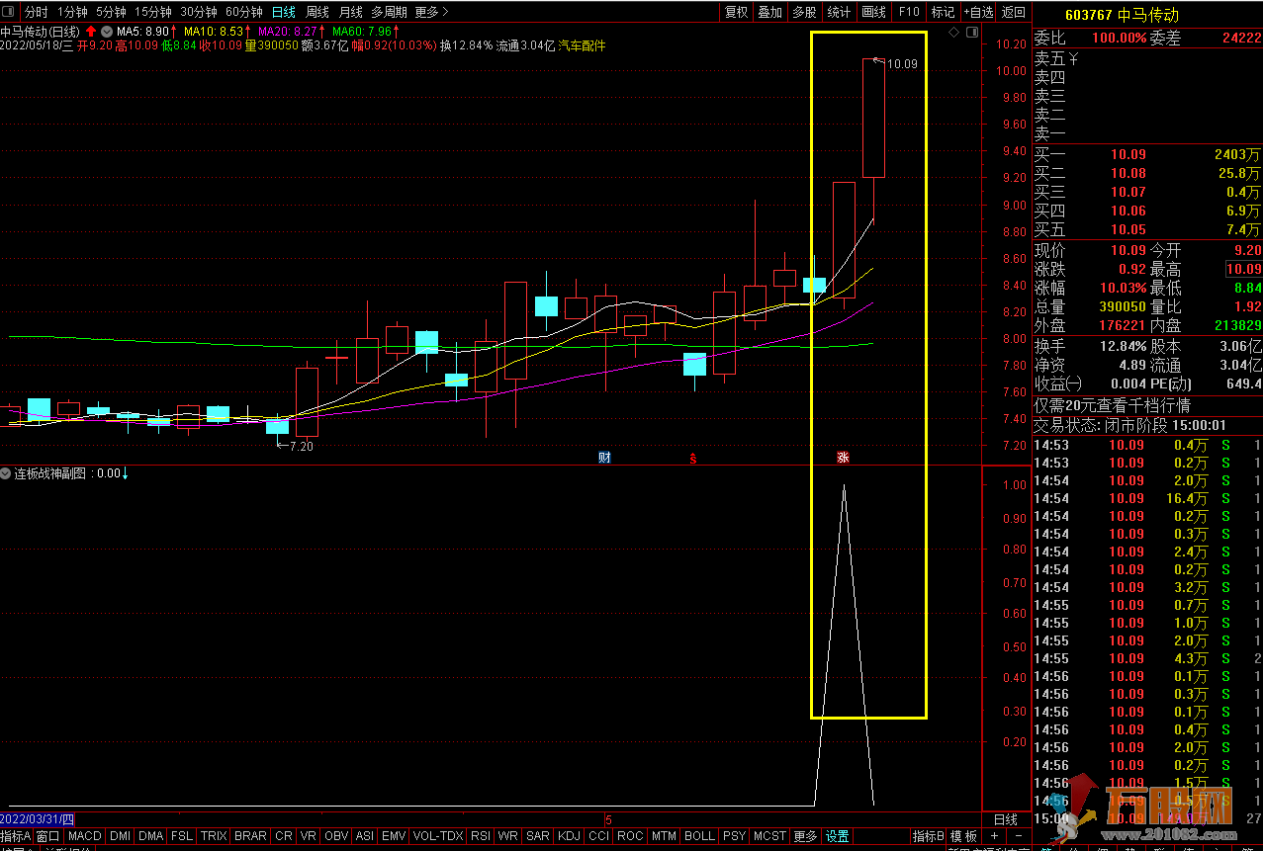Click the 标记 mark button
The width and height of the screenshot is (1263, 851).
943,12
